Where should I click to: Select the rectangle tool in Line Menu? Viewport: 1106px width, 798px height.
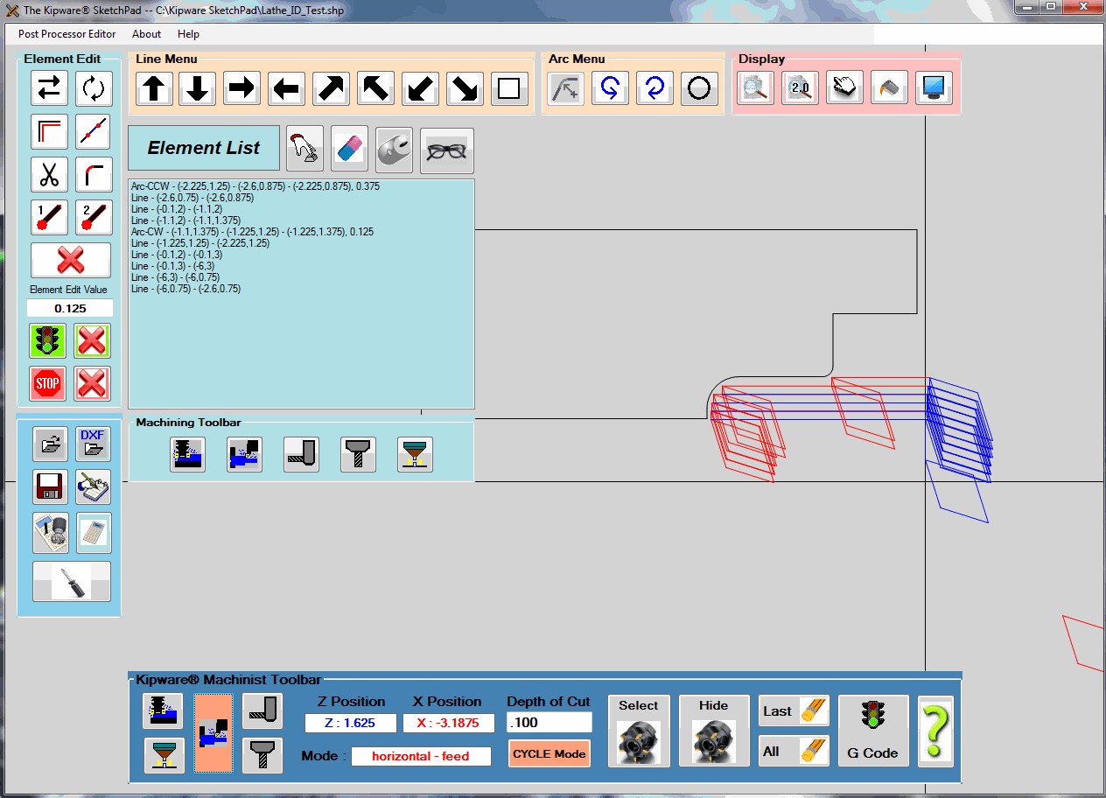point(509,88)
